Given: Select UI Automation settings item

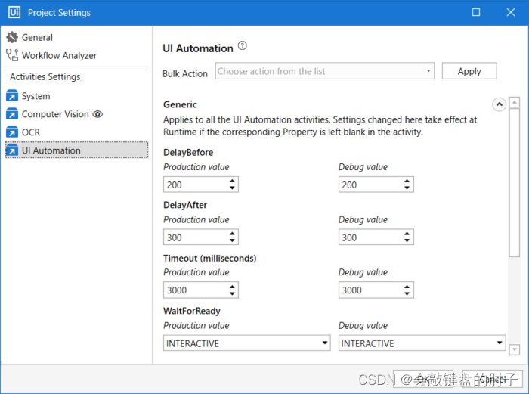Looking at the screenshot, I should pos(77,150).
